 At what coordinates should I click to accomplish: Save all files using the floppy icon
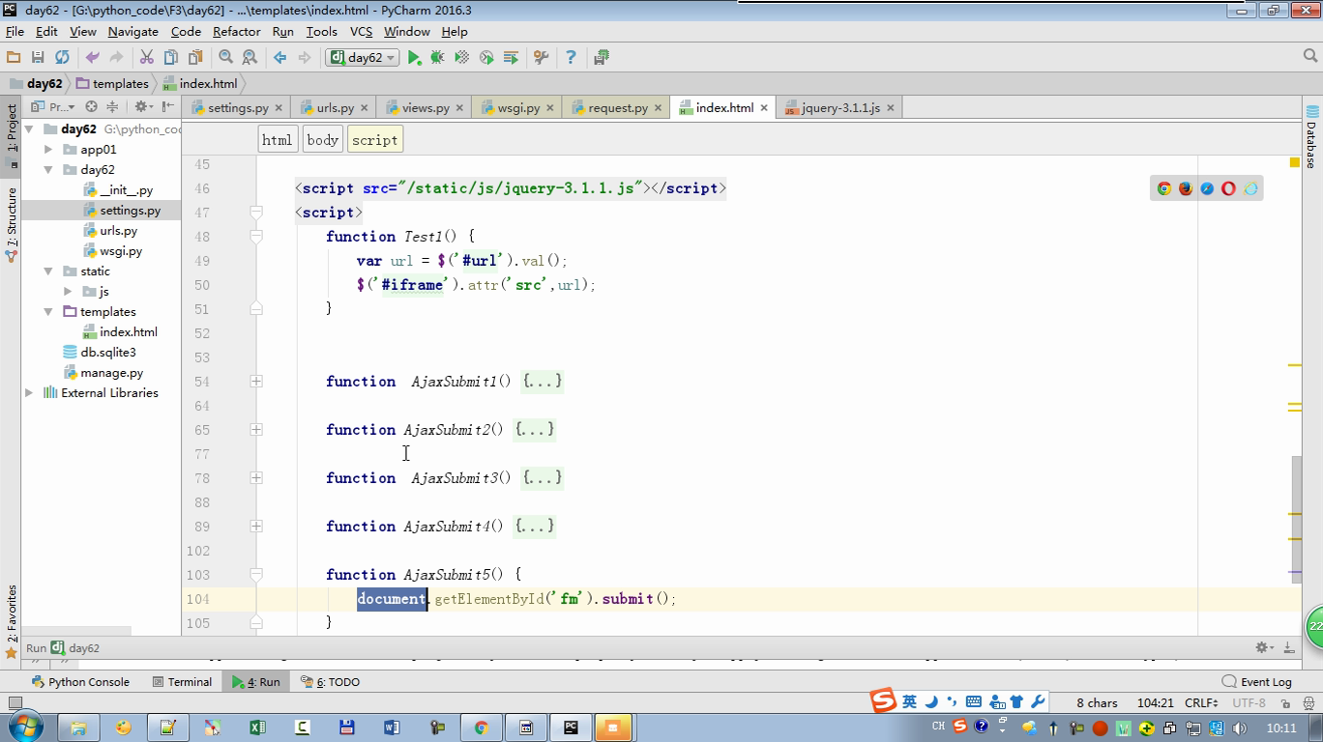point(38,58)
